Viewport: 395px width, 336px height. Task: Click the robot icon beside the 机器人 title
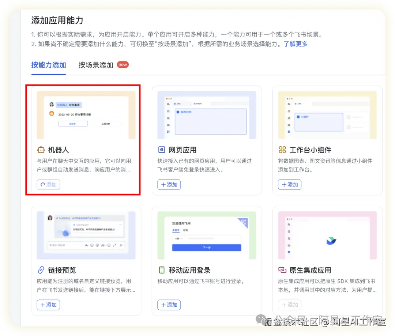40,150
